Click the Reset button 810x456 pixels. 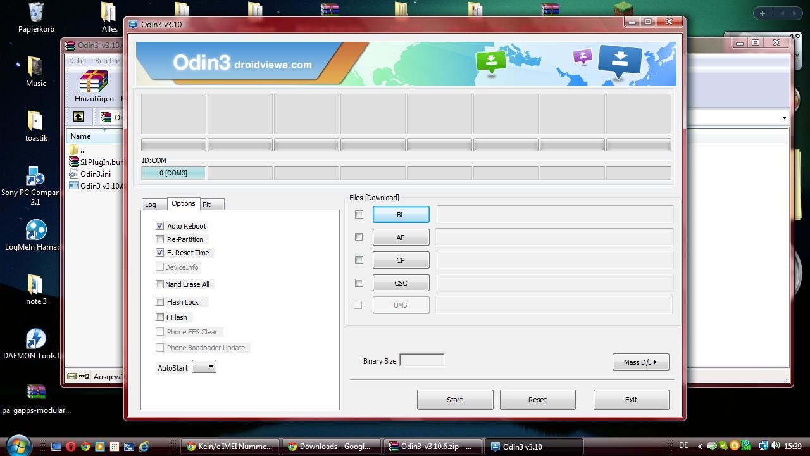[x=538, y=400]
